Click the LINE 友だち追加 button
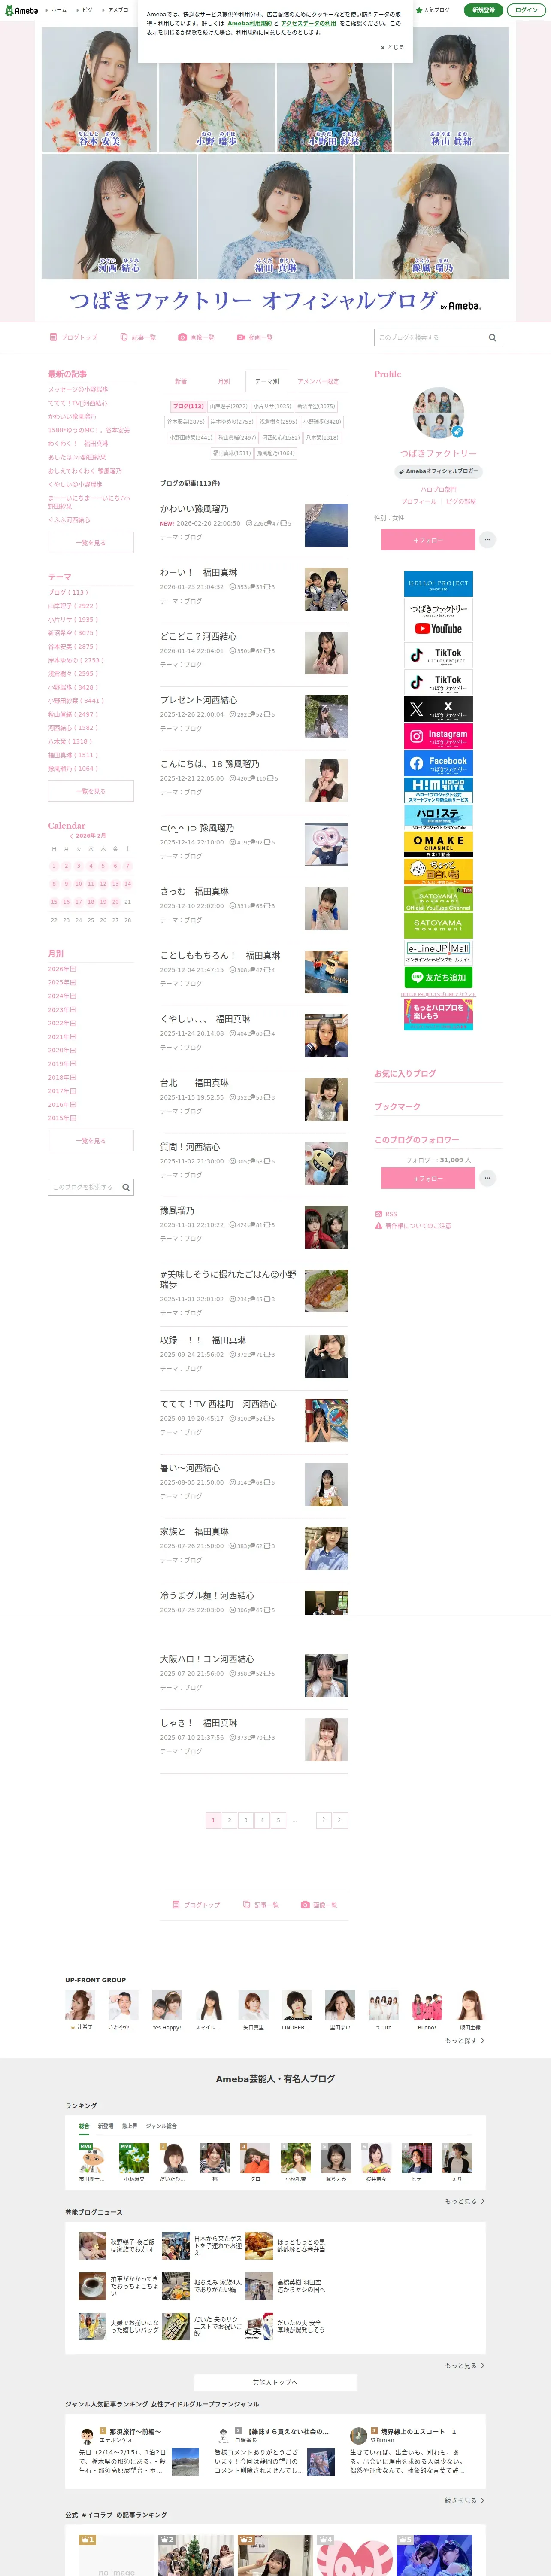The image size is (551, 2576). [x=438, y=977]
